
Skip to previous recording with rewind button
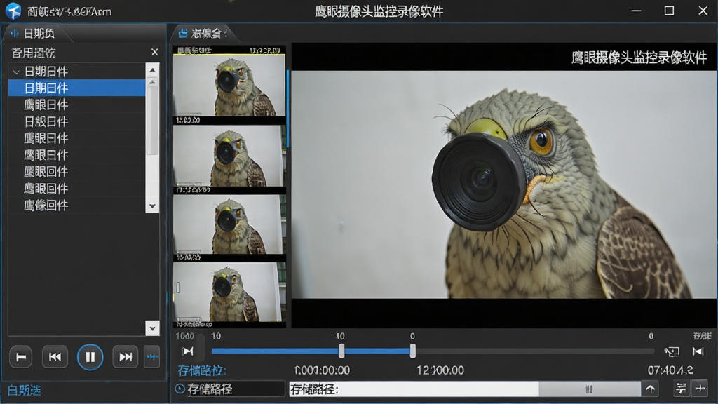coord(55,357)
